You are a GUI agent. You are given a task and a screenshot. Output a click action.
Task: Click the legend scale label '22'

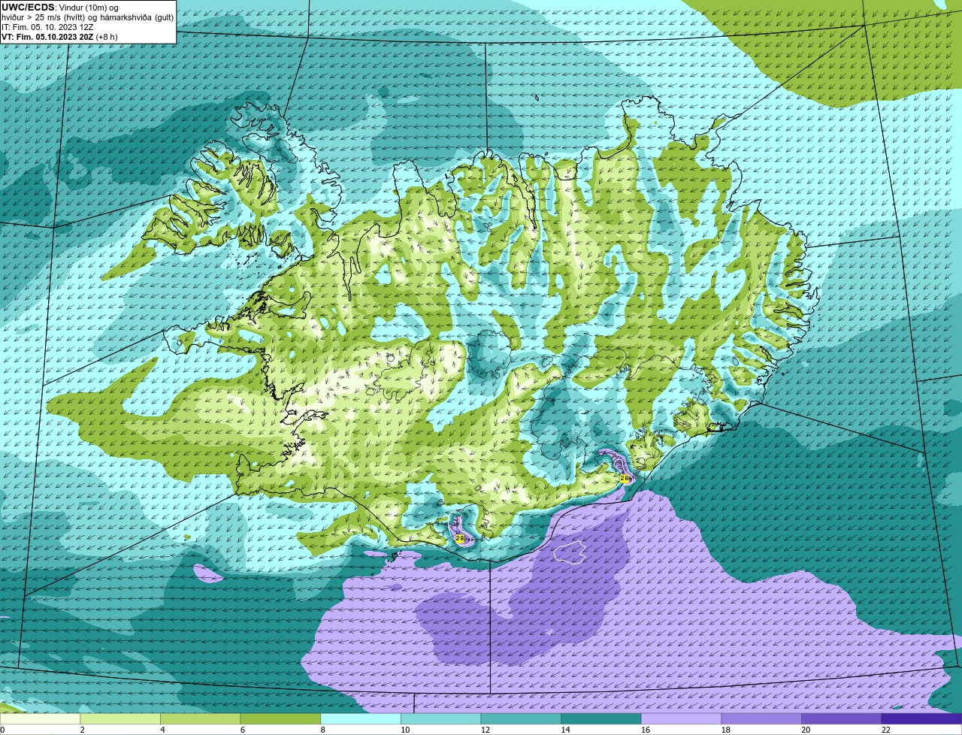tap(886, 730)
